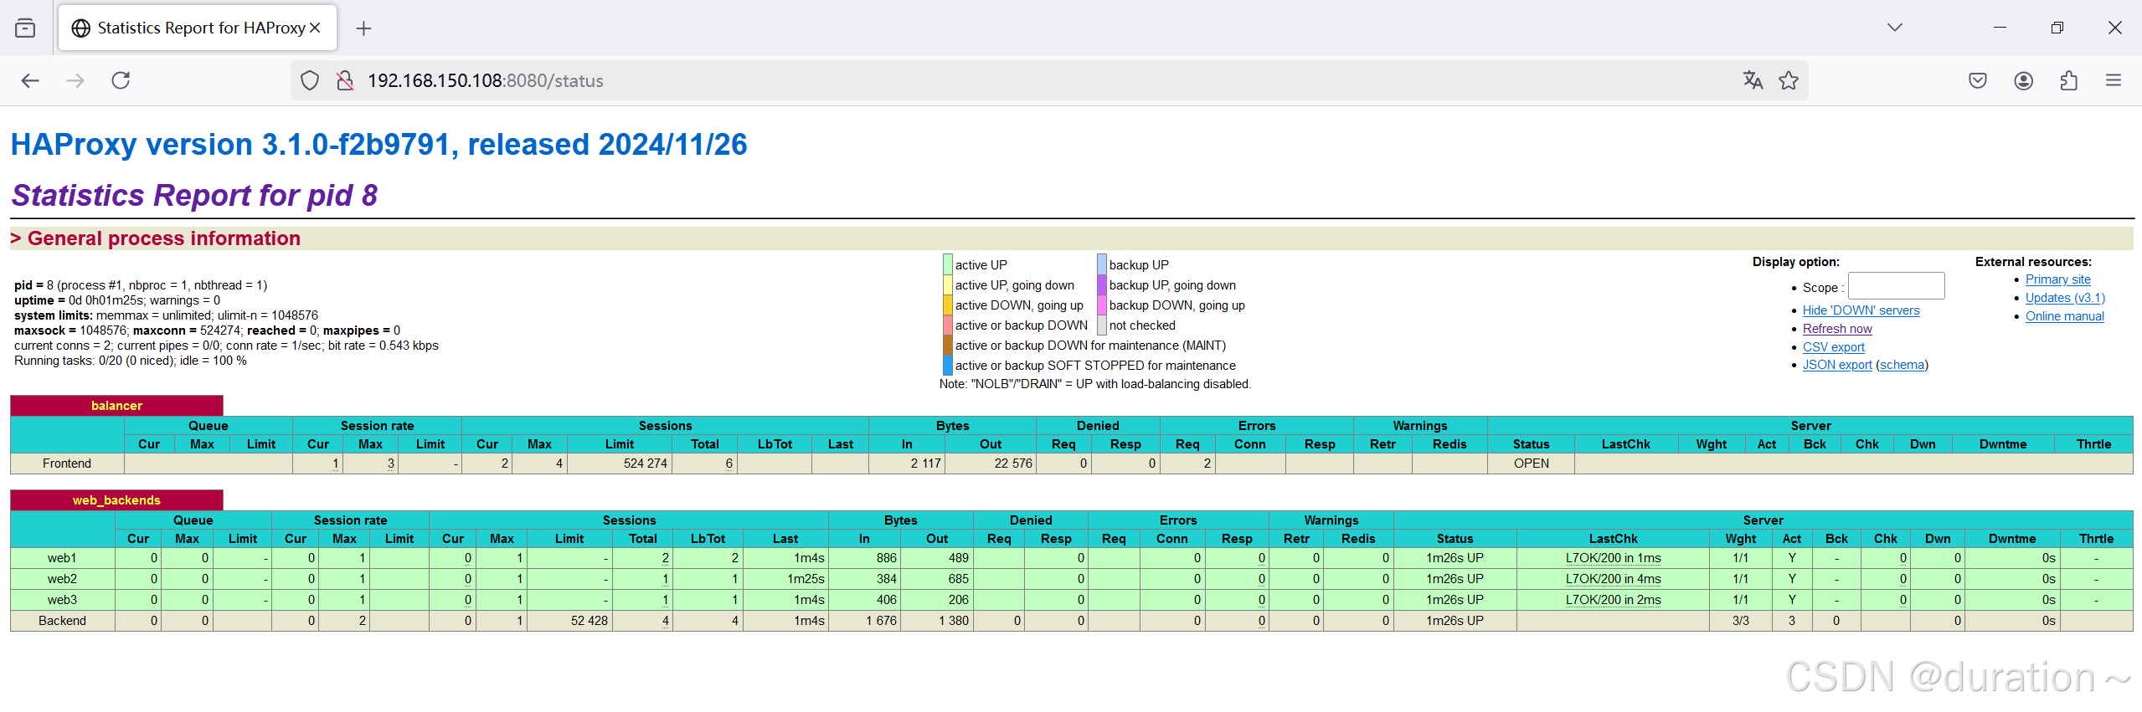Open the Updates (v3.1) link
This screenshot has width=2142, height=712.
2065,298
